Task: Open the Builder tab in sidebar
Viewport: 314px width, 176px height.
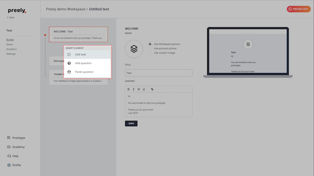Action: (10, 40)
